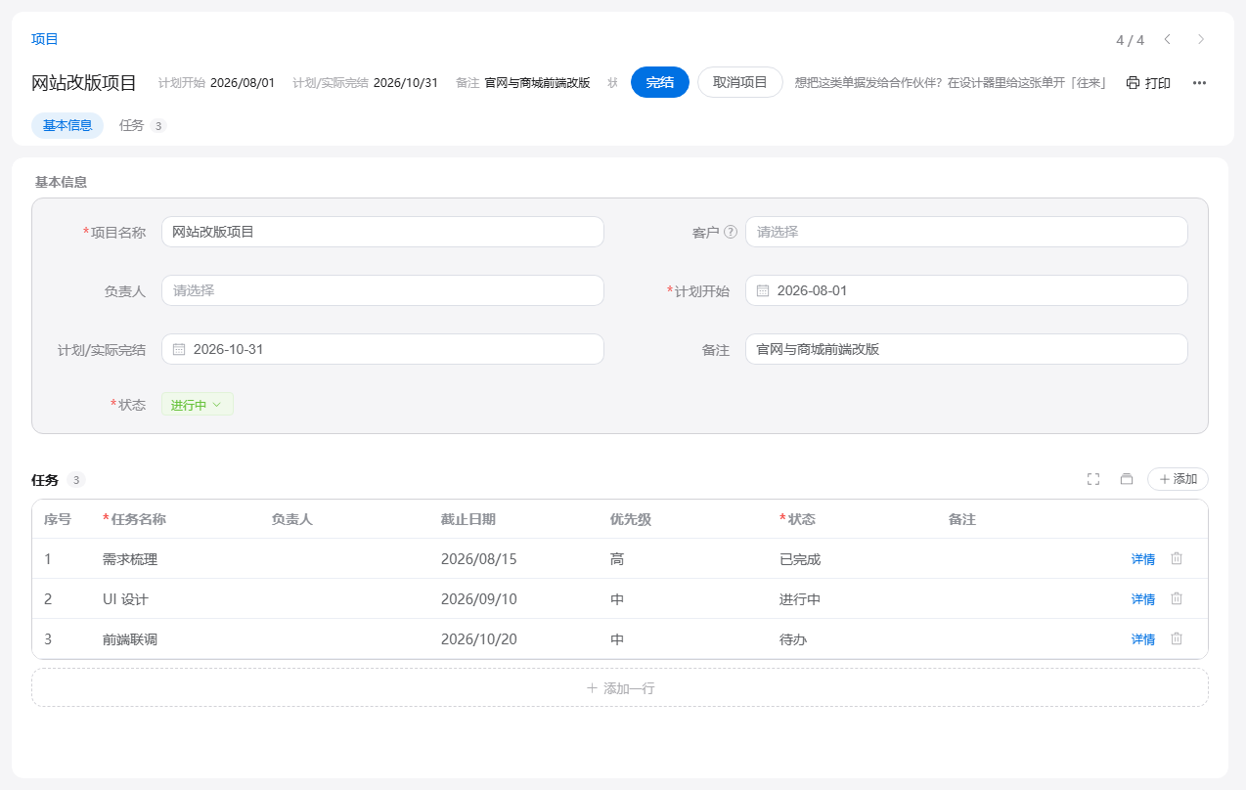This screenshot has width=1246, height=790.
Task: Click the blue 完结 button
Action: [x=660, y=82]
